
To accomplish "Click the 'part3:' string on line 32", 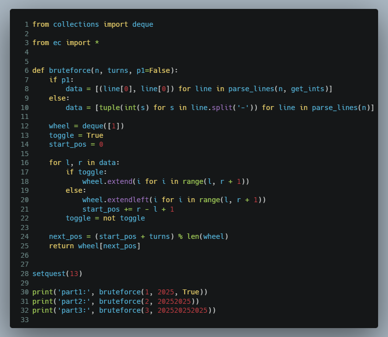I will [74, 310].
